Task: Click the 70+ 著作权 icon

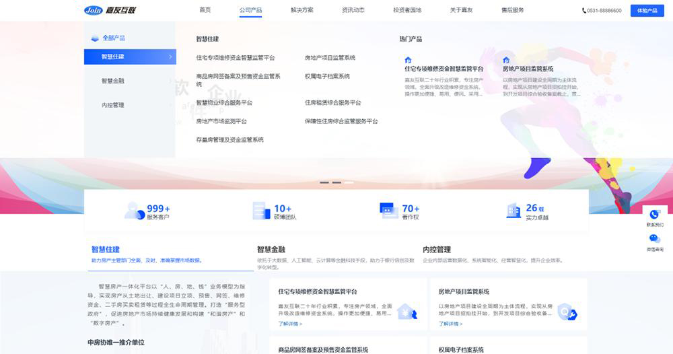Action: pos(388,211)
